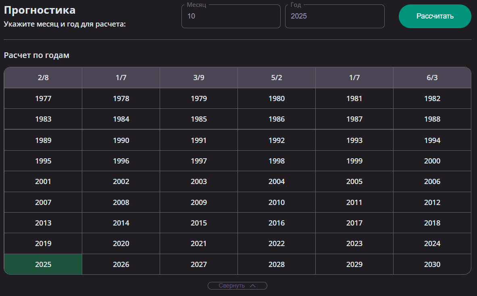This screenshot has width=477, height=296.
Task: Click the 3/9 column header
Action: pyautogui.click(x=199, y=77)
